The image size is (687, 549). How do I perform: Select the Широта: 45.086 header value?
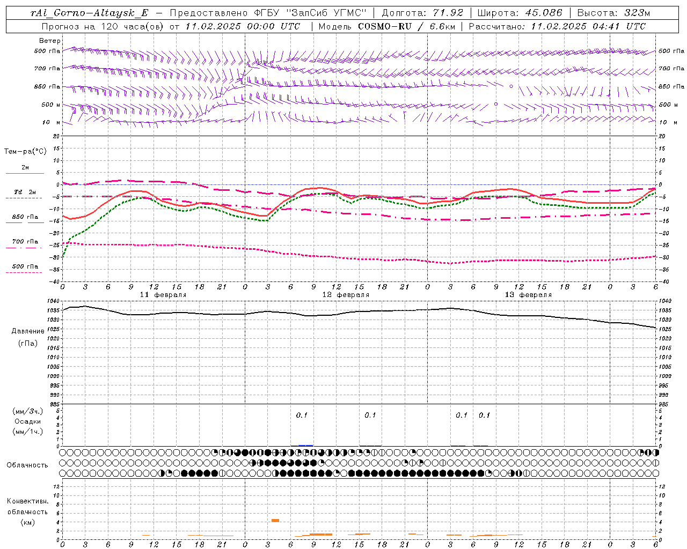[x=520, y=13]
